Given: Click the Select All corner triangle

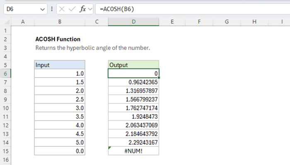Looking at the screenshot, I should click(7, 22).
